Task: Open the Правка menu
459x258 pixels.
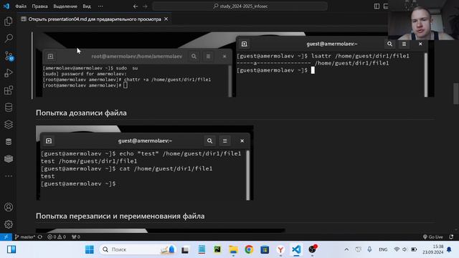Action: tap(40, 6)
